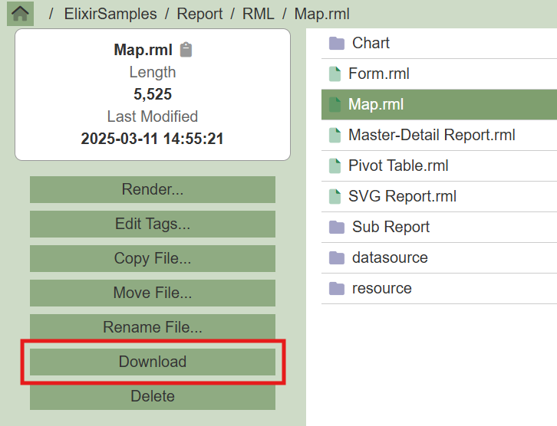The width and height of the screenshot is (557, 426).
Task: Choose Move File... action
Action: tap(153, 293)
